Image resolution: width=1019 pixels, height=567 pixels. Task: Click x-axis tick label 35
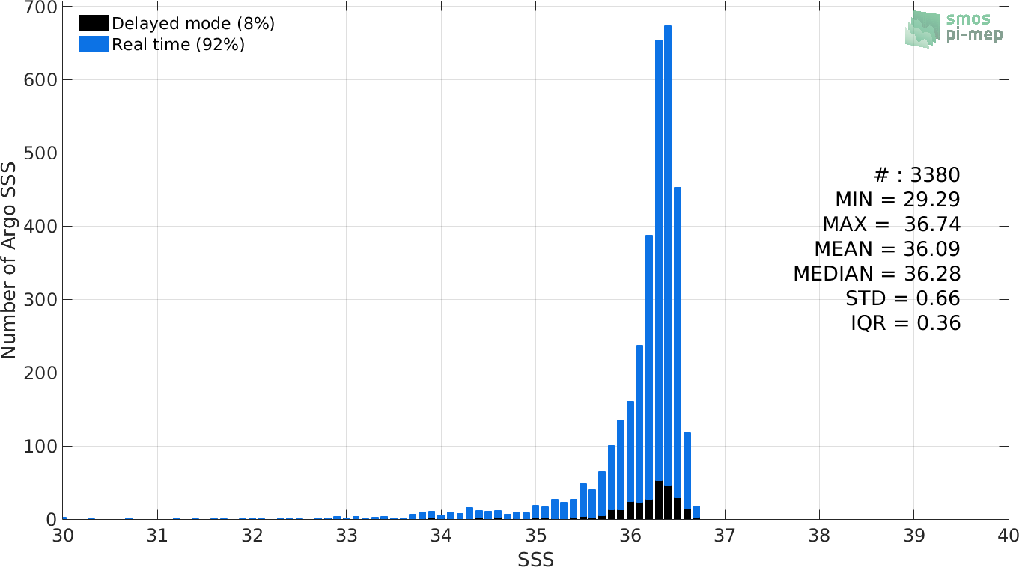pos(535,536)
